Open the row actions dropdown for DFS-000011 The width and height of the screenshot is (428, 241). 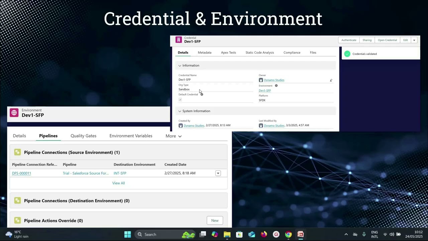tap(218, 173)
